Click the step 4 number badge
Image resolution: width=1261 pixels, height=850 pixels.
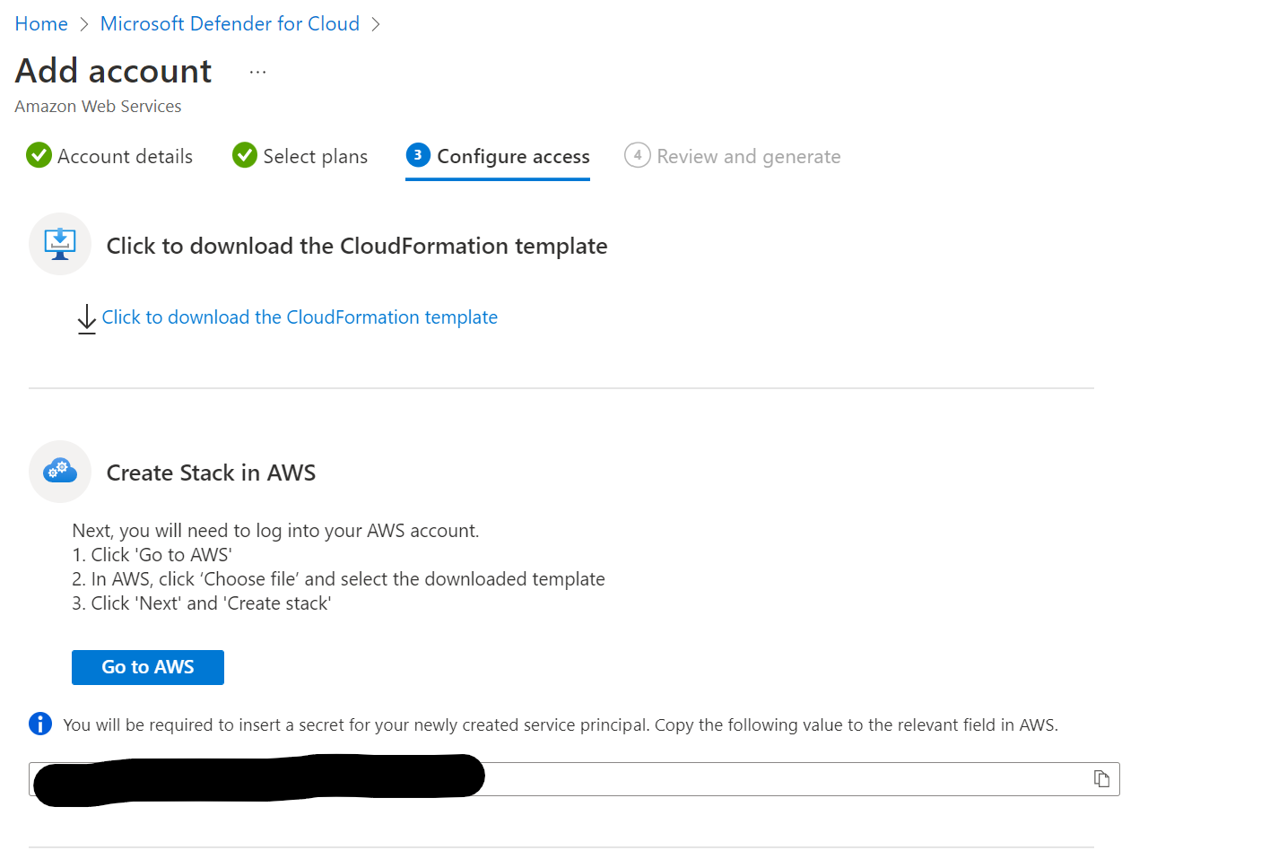tap(638, 155)
